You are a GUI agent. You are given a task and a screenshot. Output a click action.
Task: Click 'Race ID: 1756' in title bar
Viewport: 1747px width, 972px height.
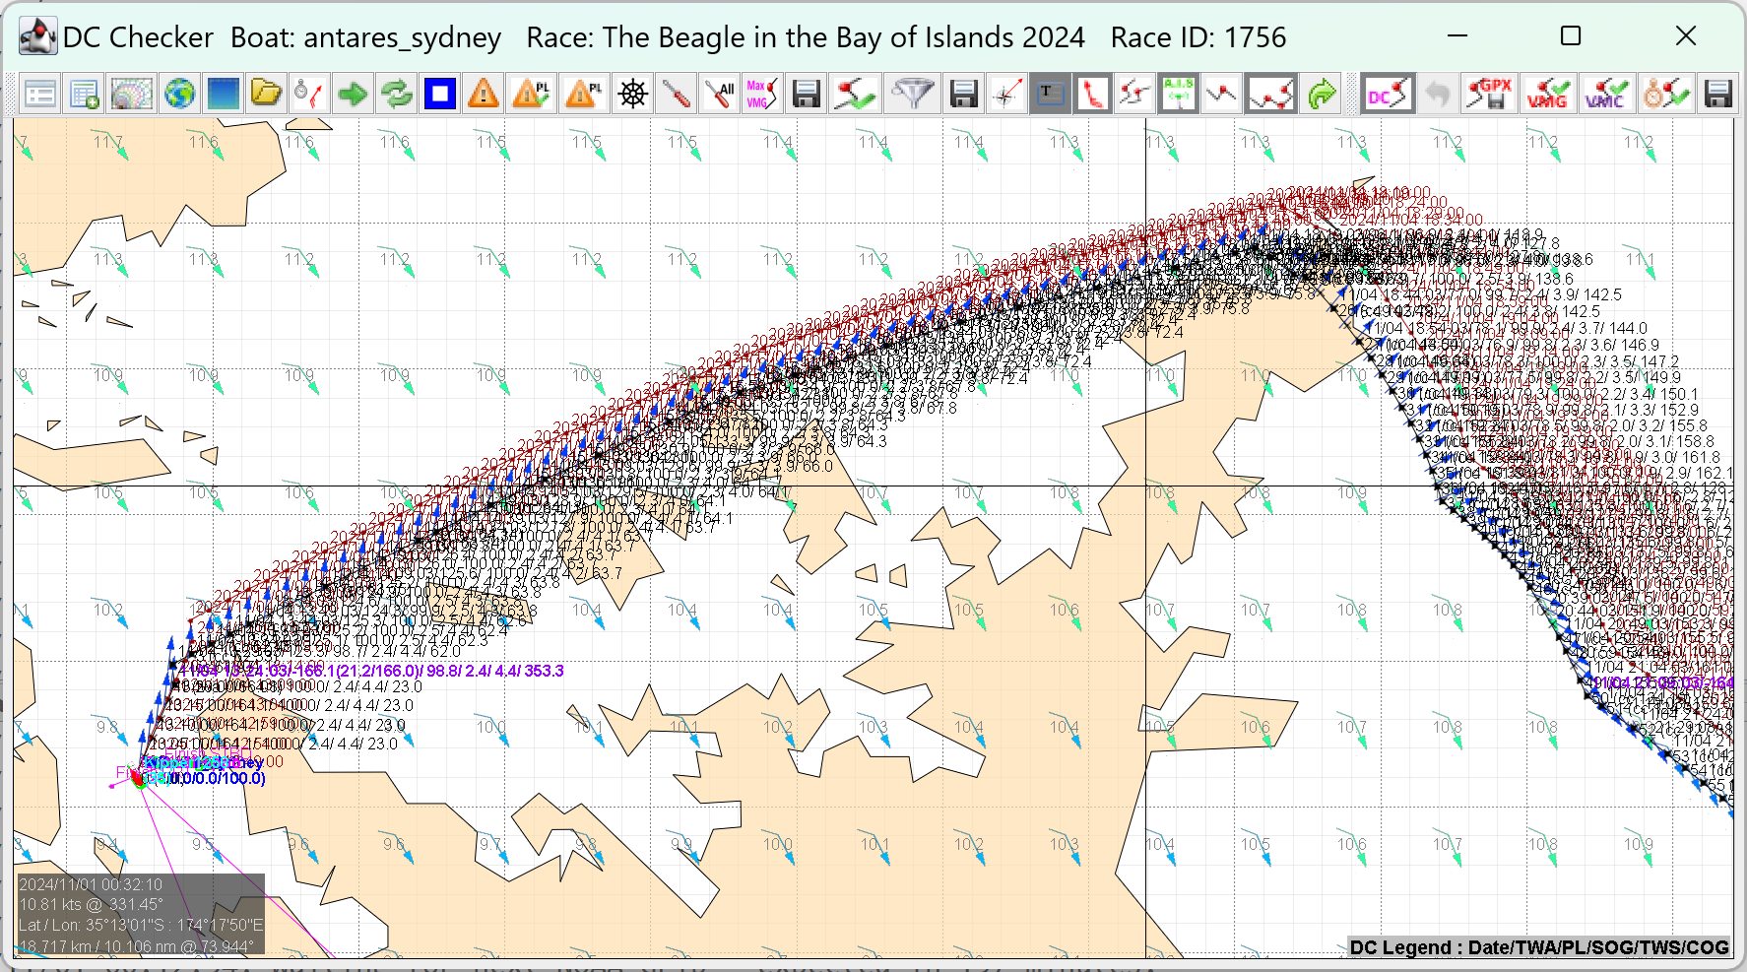[x=1198, y=37]
